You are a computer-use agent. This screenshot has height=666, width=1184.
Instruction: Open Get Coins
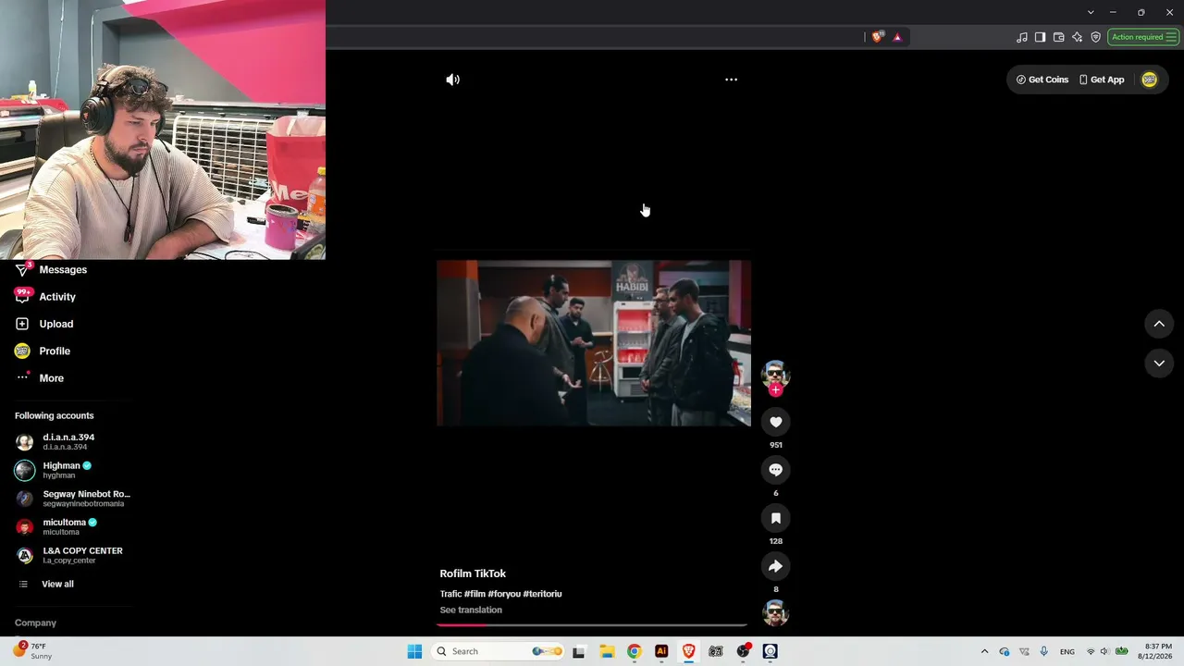(1042, 80)
